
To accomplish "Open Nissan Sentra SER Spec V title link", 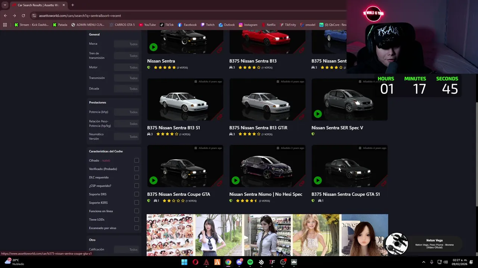I will pyautogui.click(x=337, y=128).
